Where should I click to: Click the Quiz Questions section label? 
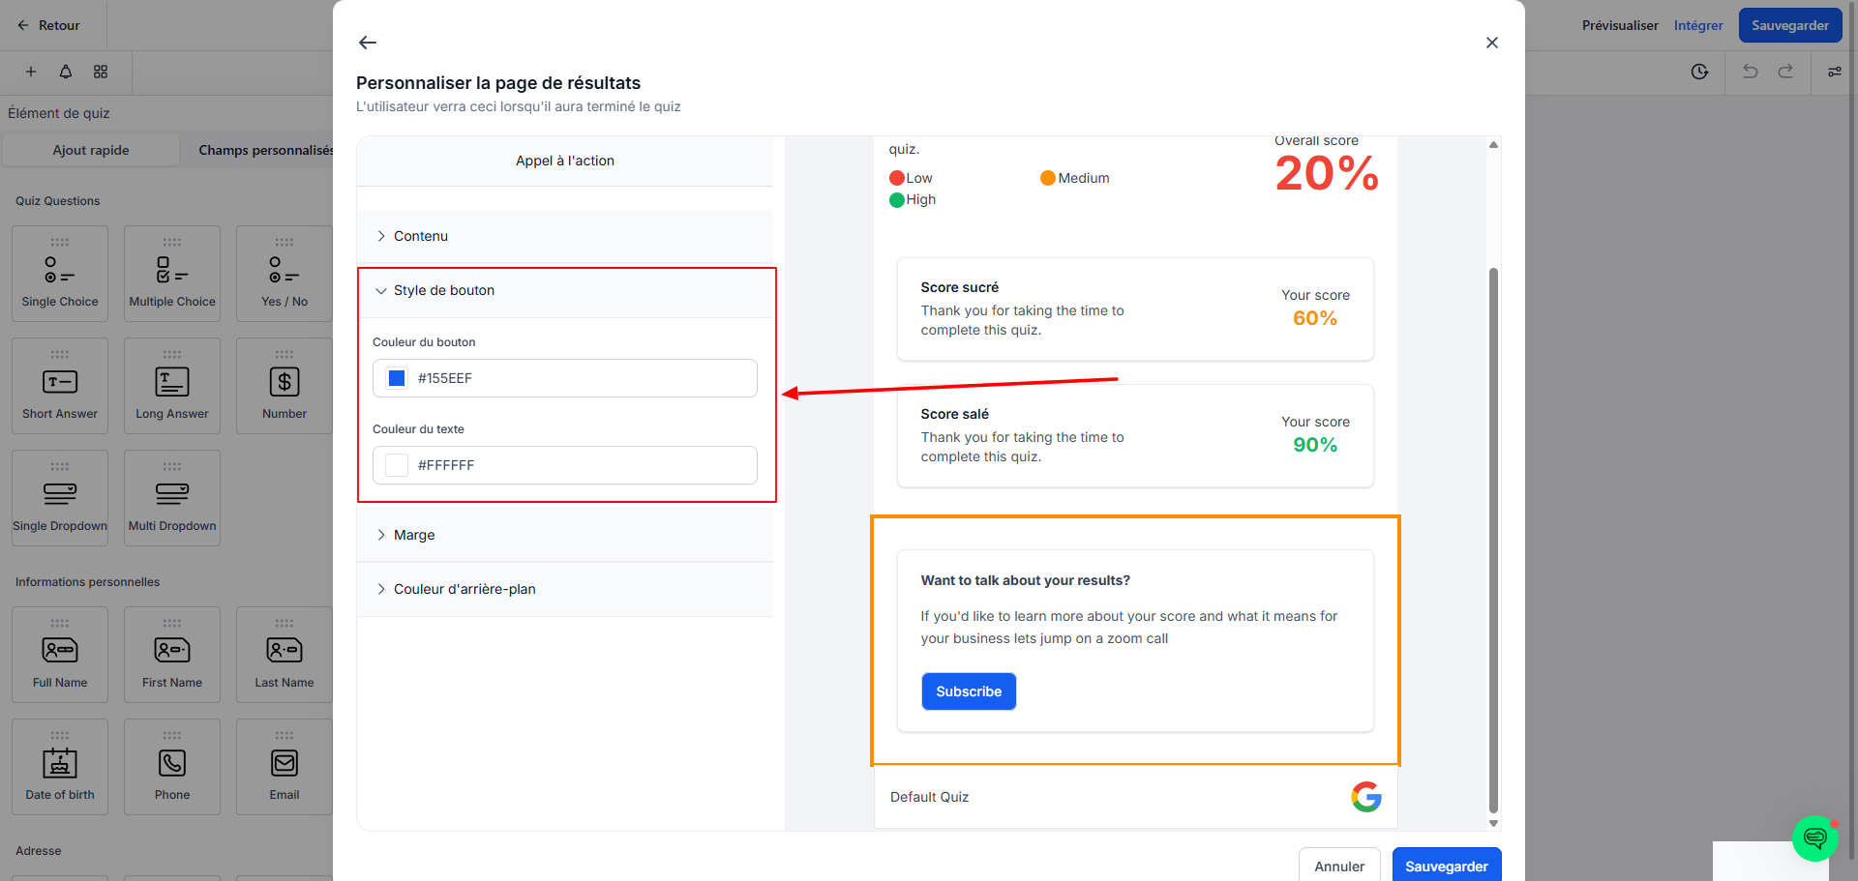pos(58,201)
